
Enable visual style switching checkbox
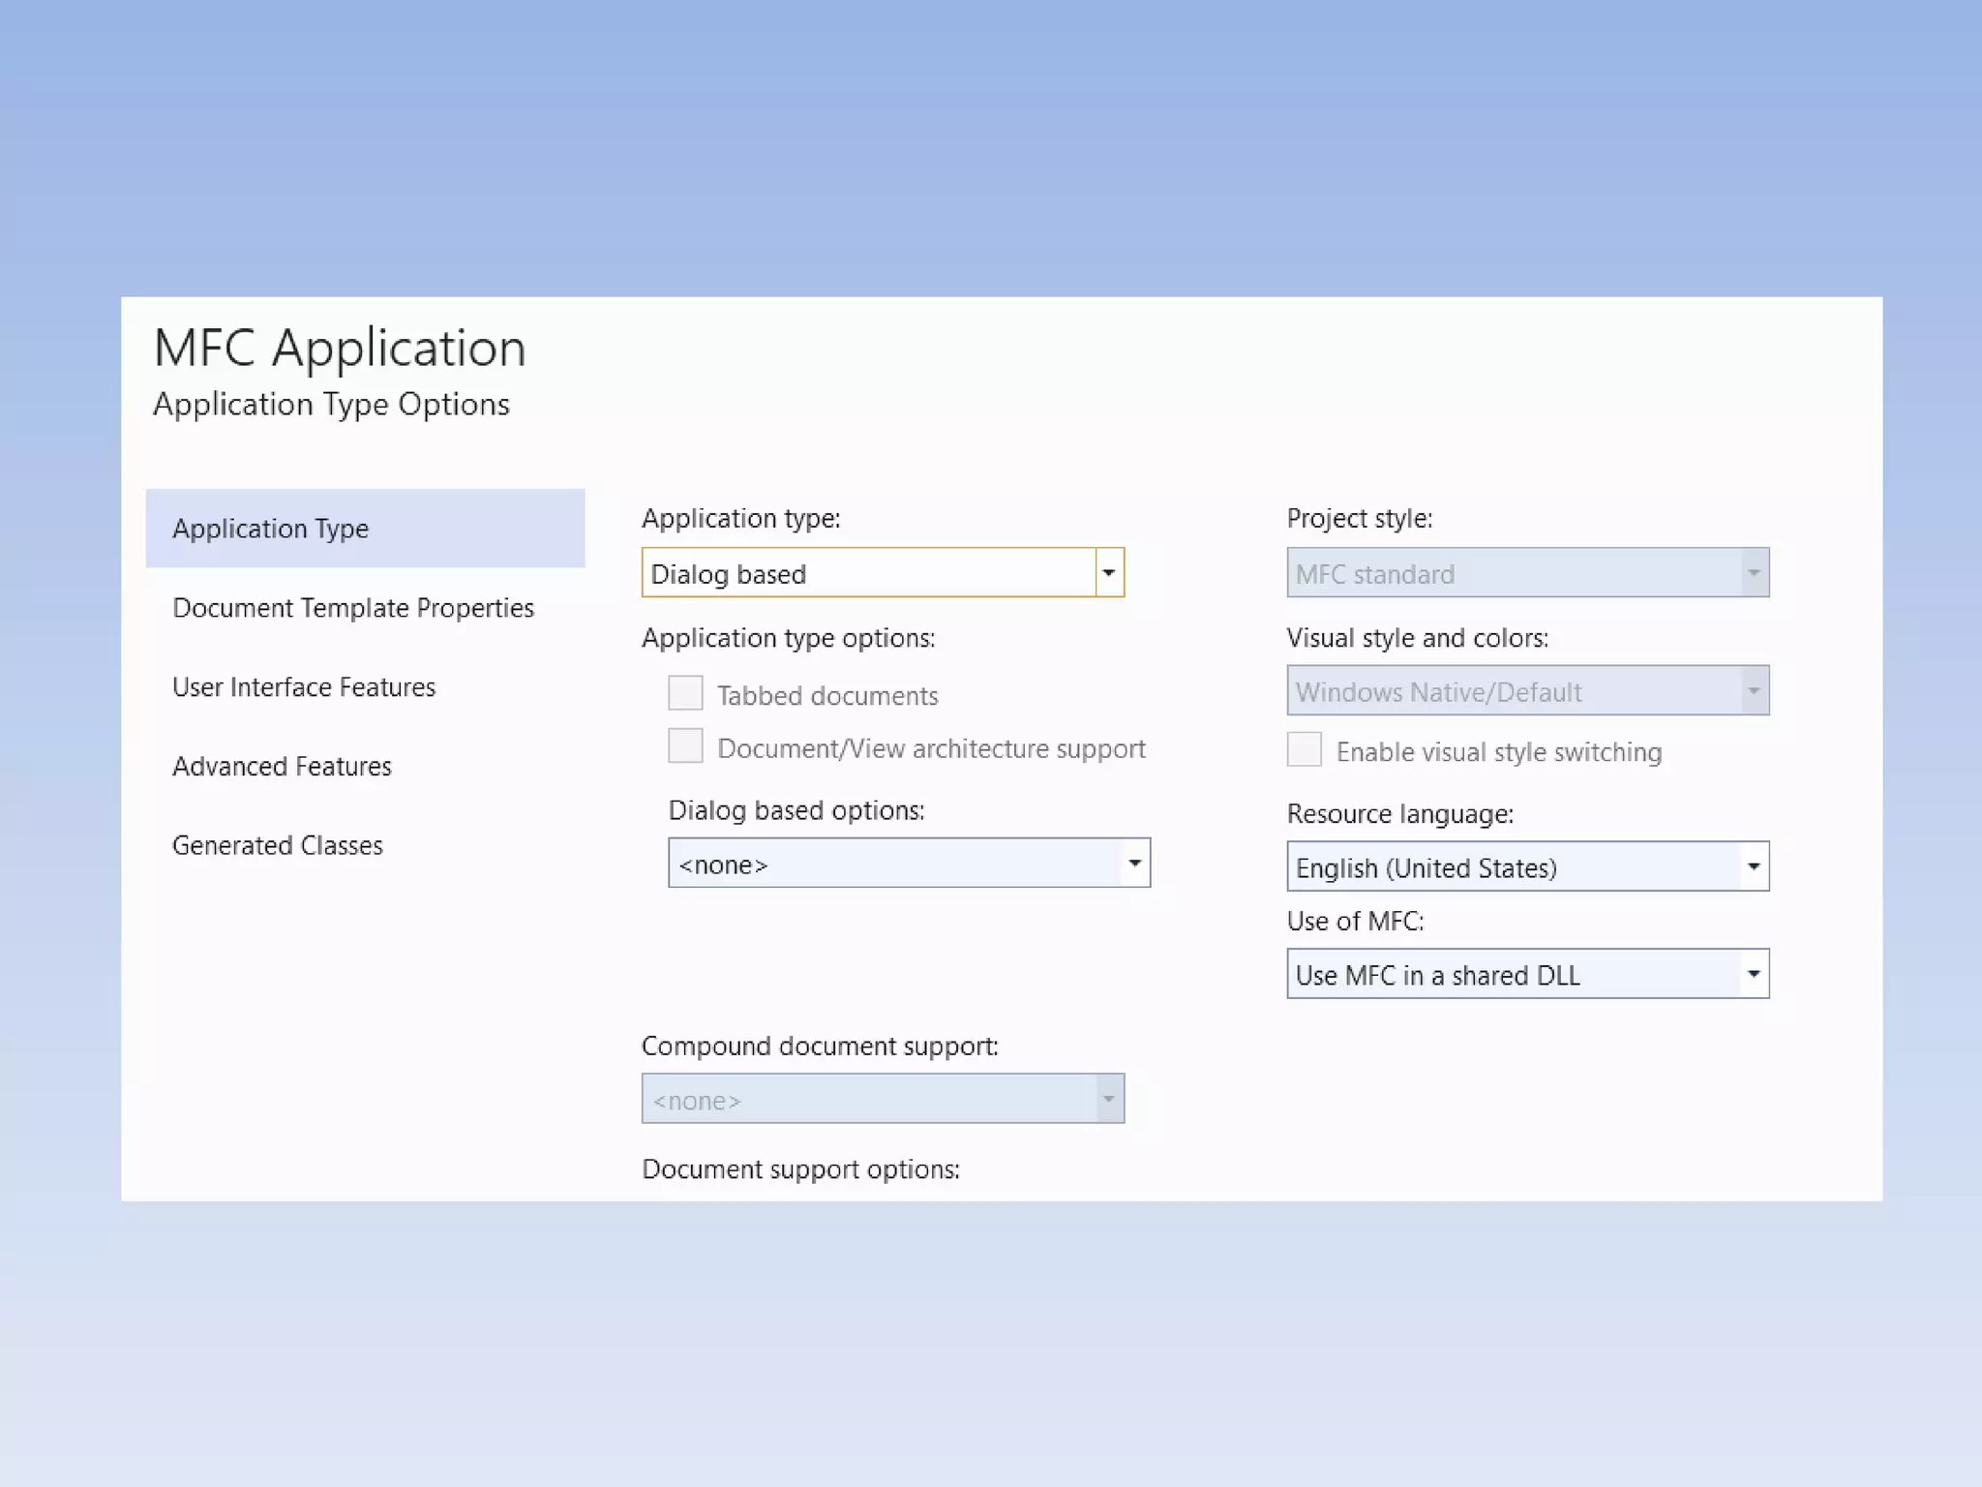1304,750
